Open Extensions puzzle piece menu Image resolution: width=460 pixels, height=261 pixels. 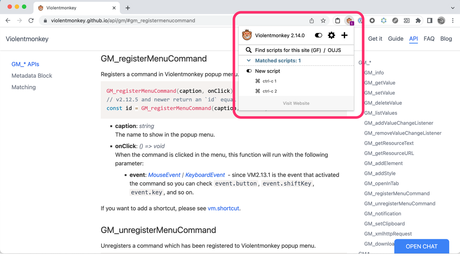418,21
